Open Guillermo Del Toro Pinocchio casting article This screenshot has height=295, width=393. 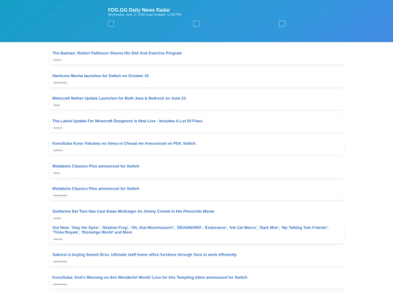pos(133,211)
